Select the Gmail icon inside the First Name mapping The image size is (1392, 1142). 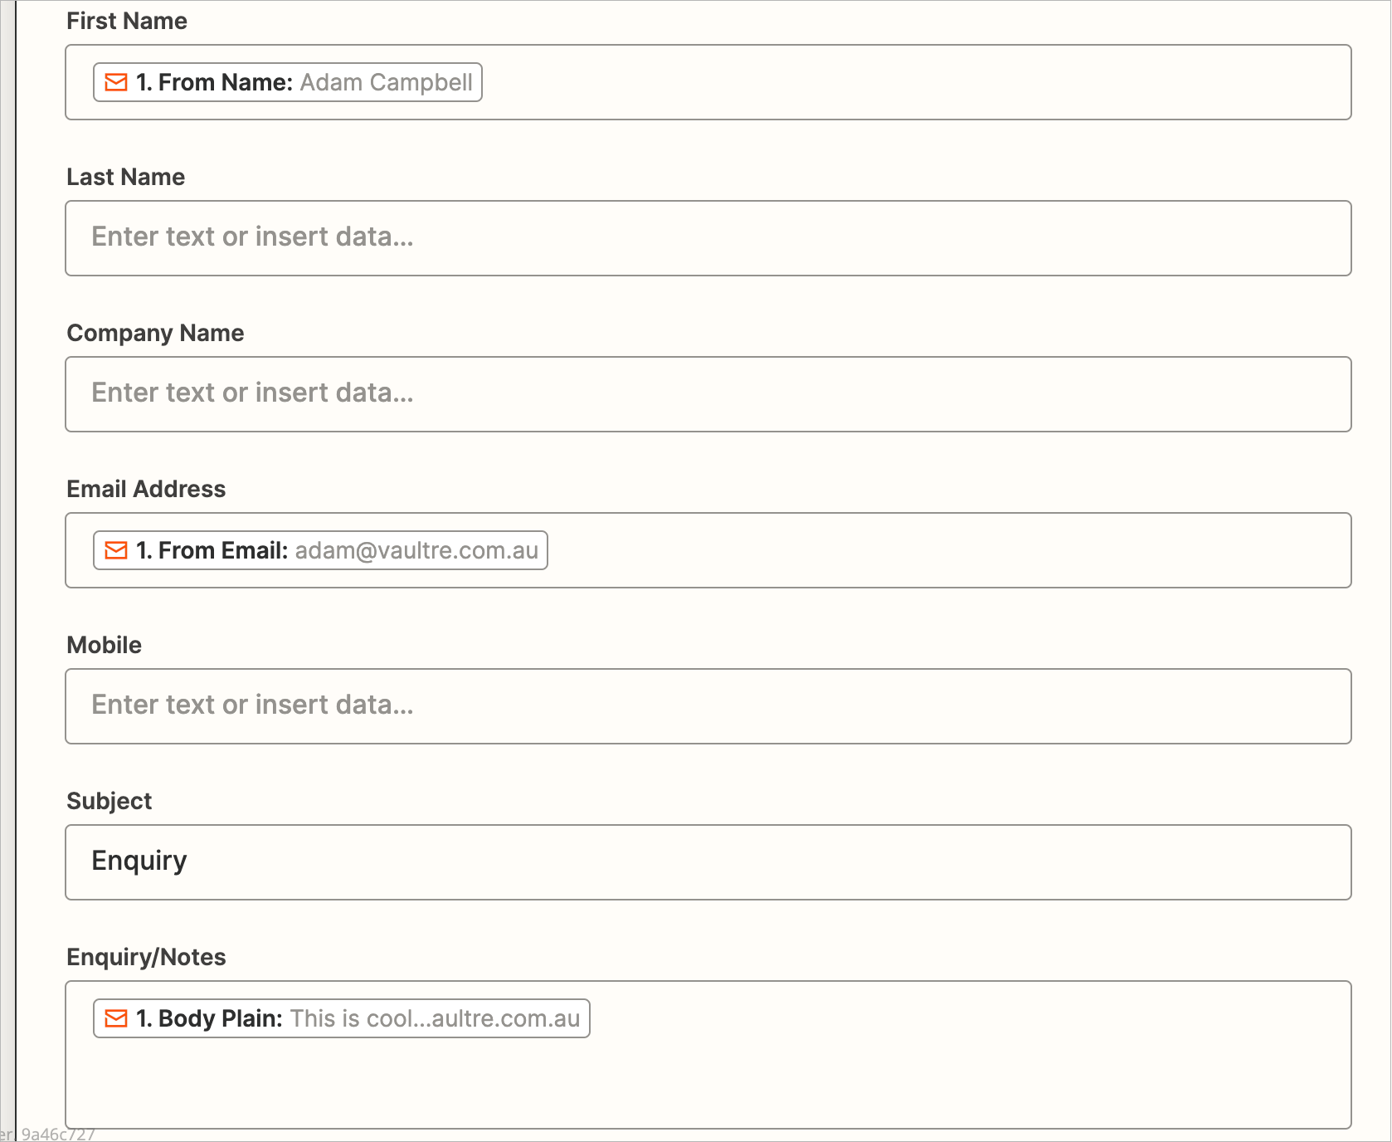coord(115,82)
